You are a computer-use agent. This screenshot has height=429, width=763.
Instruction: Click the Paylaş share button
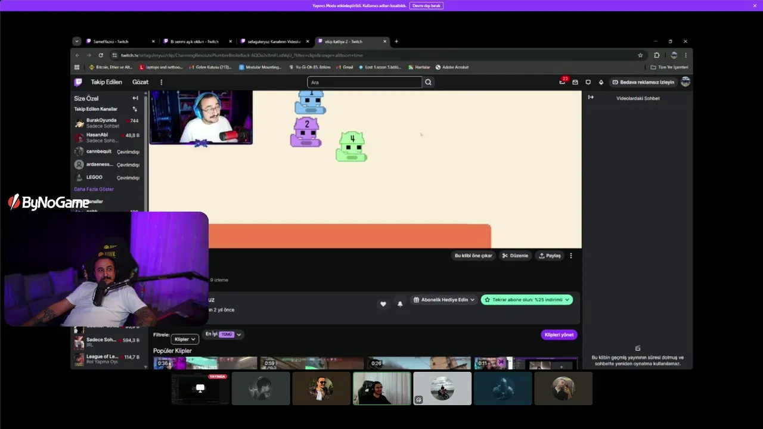[x=550, y=256]
